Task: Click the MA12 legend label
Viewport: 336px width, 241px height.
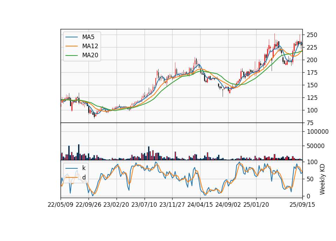Action: click(x=90, y=46)
